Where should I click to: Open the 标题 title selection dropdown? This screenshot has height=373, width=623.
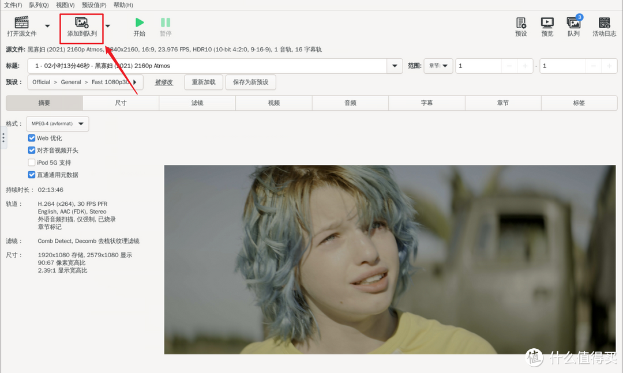coord(394,66)
